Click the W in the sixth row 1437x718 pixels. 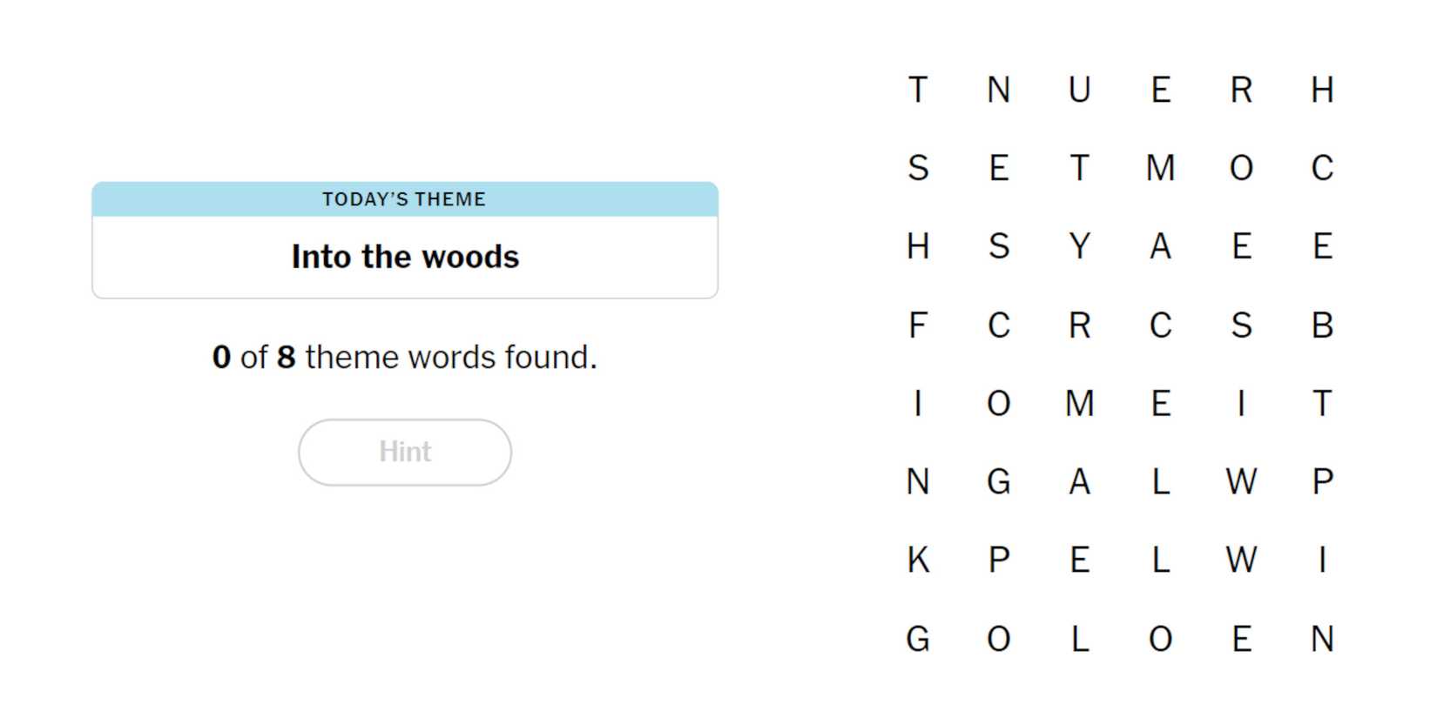point(1241,481)
